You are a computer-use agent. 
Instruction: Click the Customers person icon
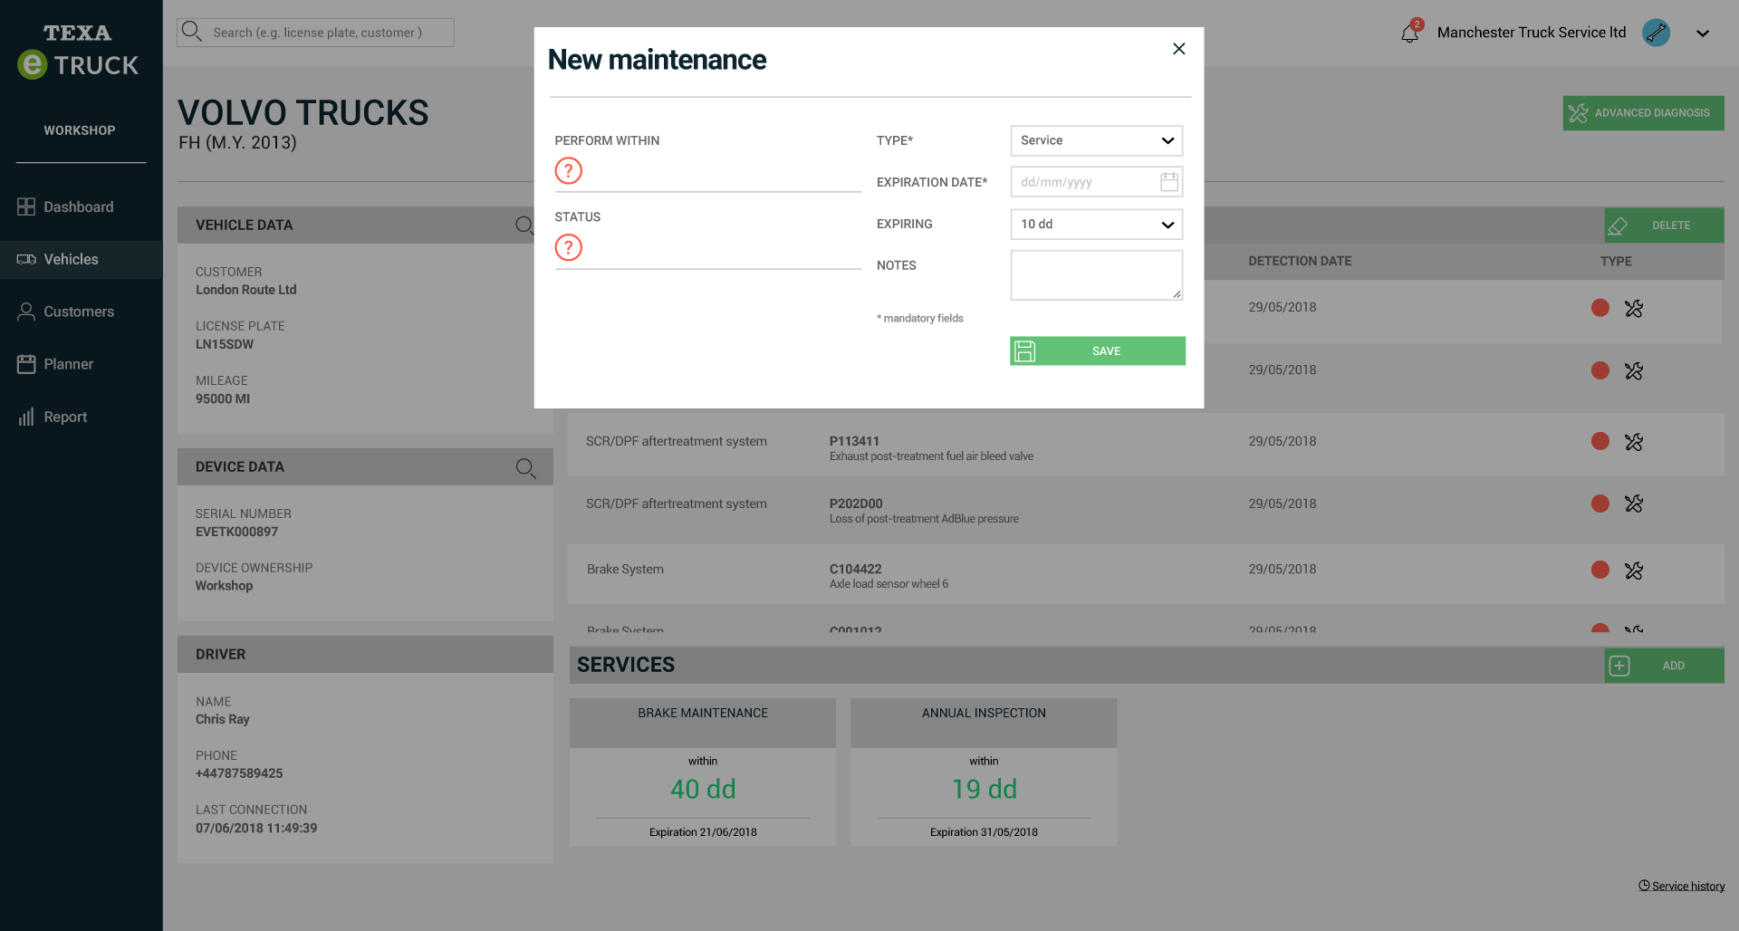[26, 312]
